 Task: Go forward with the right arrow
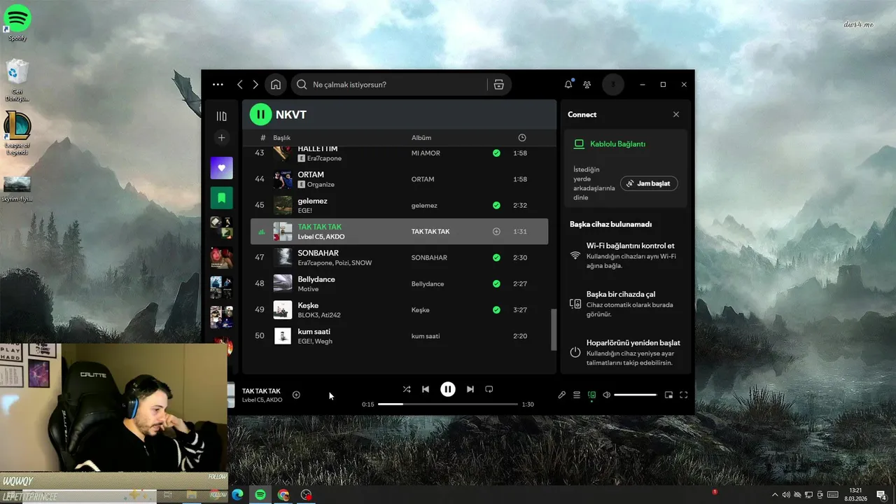255,85
